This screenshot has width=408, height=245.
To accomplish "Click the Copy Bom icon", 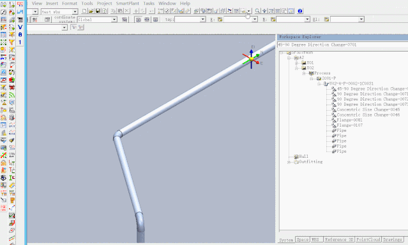I will (x=11, y=155).
